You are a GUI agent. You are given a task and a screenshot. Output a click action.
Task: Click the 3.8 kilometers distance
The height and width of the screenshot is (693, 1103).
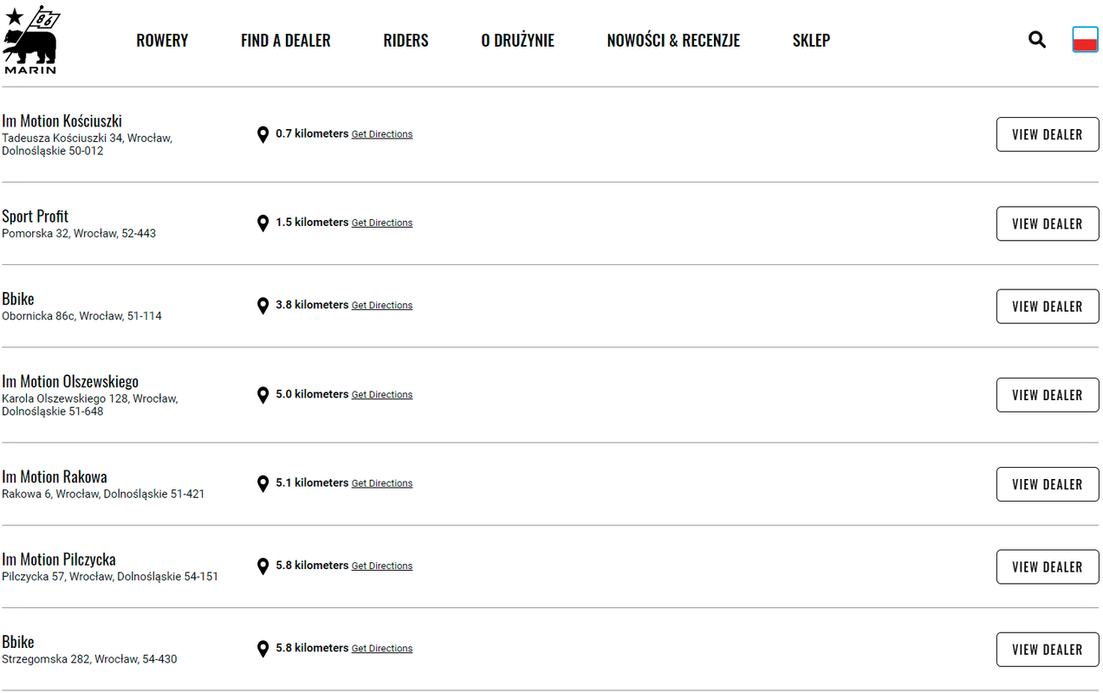[312, 305]
